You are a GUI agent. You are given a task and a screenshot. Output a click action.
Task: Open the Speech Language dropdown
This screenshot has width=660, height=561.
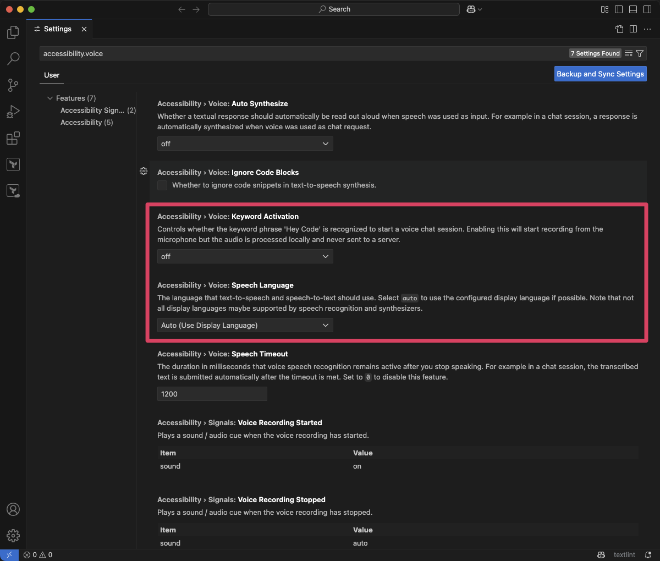245,325
